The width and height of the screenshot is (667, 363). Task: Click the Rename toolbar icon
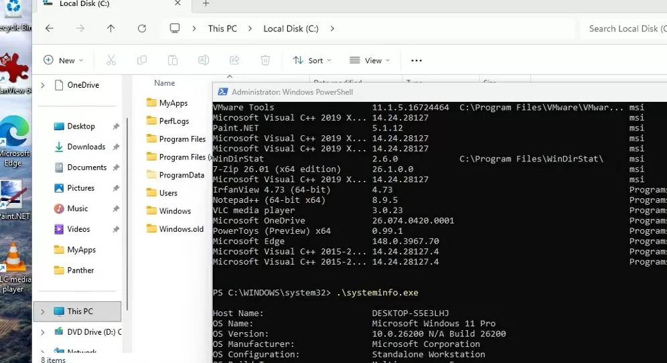204,60
